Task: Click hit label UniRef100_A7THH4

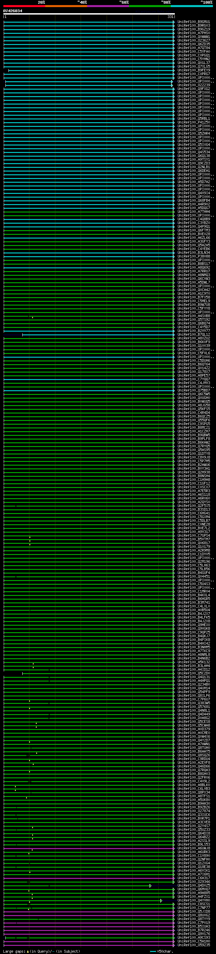Action: [x=193, y=212]
